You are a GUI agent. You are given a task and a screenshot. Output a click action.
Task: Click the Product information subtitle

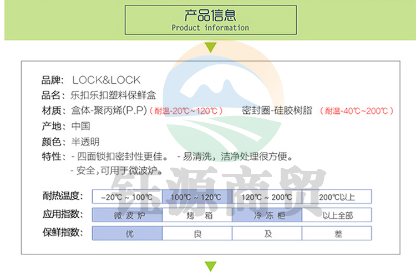pyautogui.click(x=210, y=28)
